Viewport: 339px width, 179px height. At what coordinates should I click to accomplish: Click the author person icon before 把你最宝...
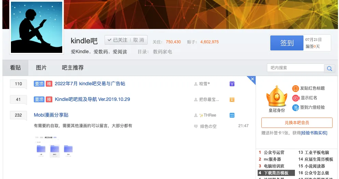tap(196, 100)
